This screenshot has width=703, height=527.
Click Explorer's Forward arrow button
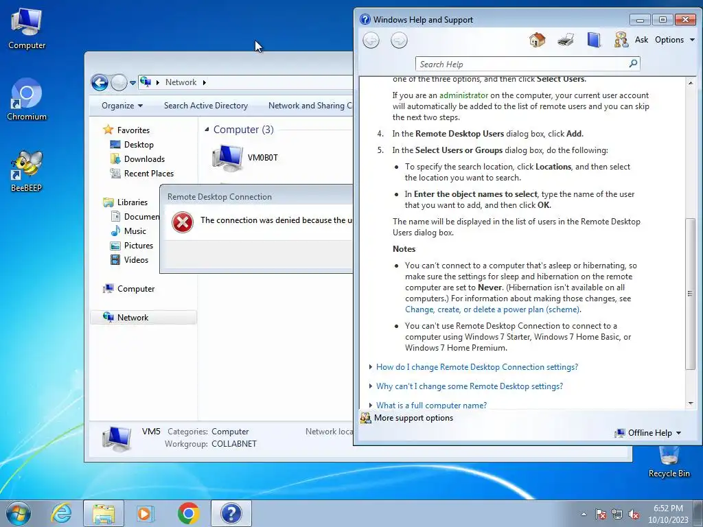click(x=118, y=82)
